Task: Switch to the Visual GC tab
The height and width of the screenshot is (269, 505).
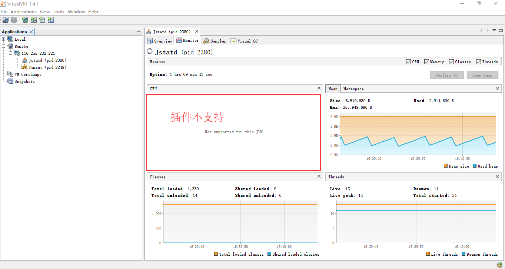Action: [x=244, y=41]
